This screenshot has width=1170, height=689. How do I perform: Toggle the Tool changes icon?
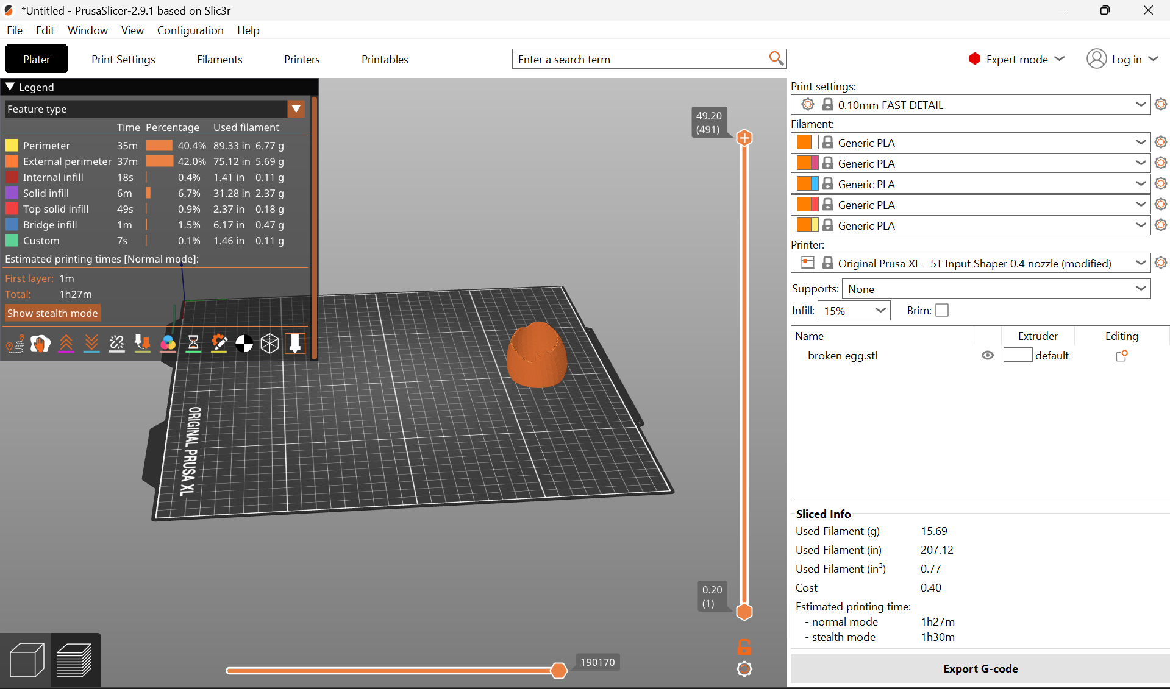click(x=142, y=344)
